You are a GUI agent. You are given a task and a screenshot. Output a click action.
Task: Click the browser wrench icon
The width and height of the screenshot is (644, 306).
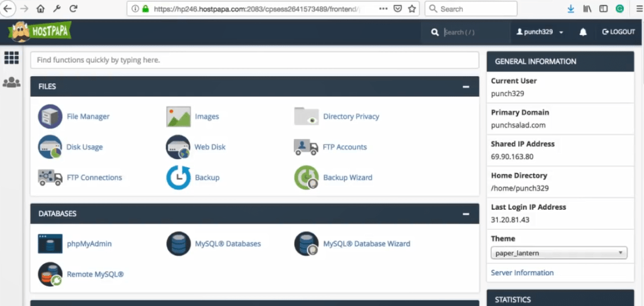pos(57,8)
